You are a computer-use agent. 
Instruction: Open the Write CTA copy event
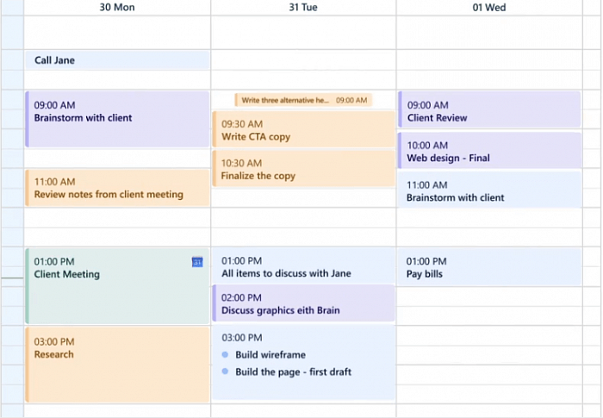[303, 130]
